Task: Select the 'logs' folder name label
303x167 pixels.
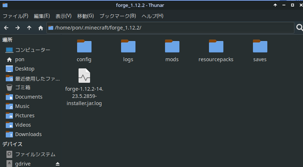Action: tap(128, 59)
